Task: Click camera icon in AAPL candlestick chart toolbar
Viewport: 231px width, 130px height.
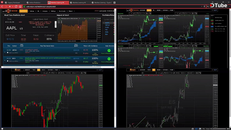Action: pos(82,73)
